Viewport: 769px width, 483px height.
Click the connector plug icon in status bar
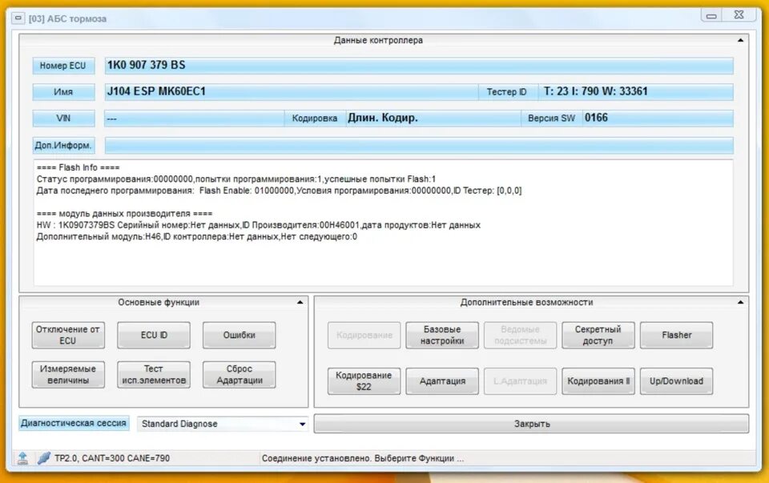[x=43, y=458]
